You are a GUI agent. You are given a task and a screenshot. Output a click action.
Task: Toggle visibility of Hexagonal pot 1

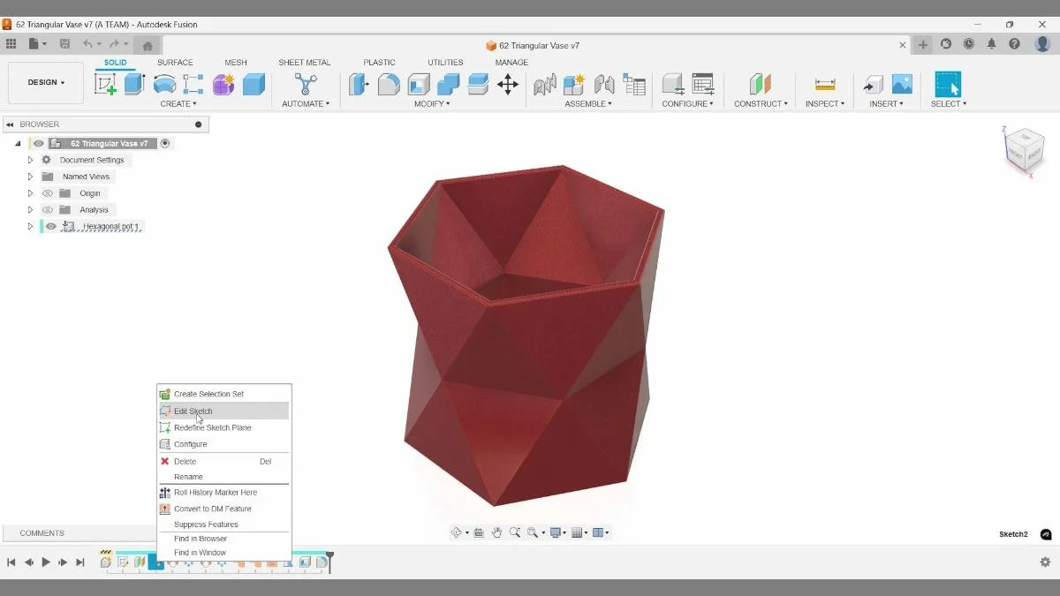(51, 226)
